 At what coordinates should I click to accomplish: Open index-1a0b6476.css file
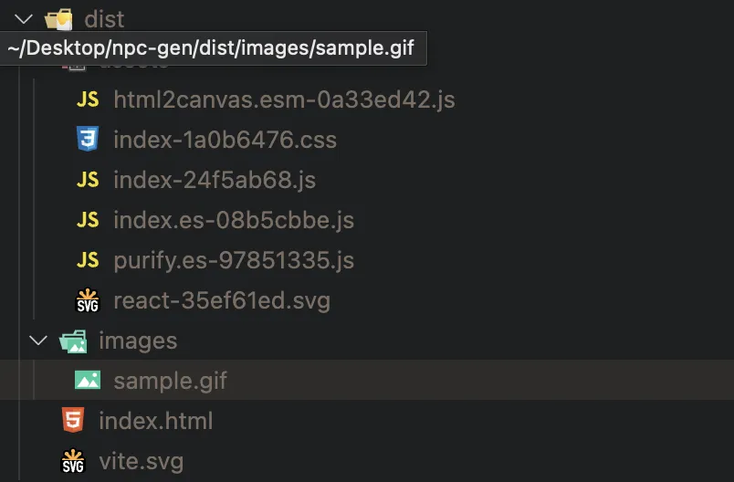225,140
